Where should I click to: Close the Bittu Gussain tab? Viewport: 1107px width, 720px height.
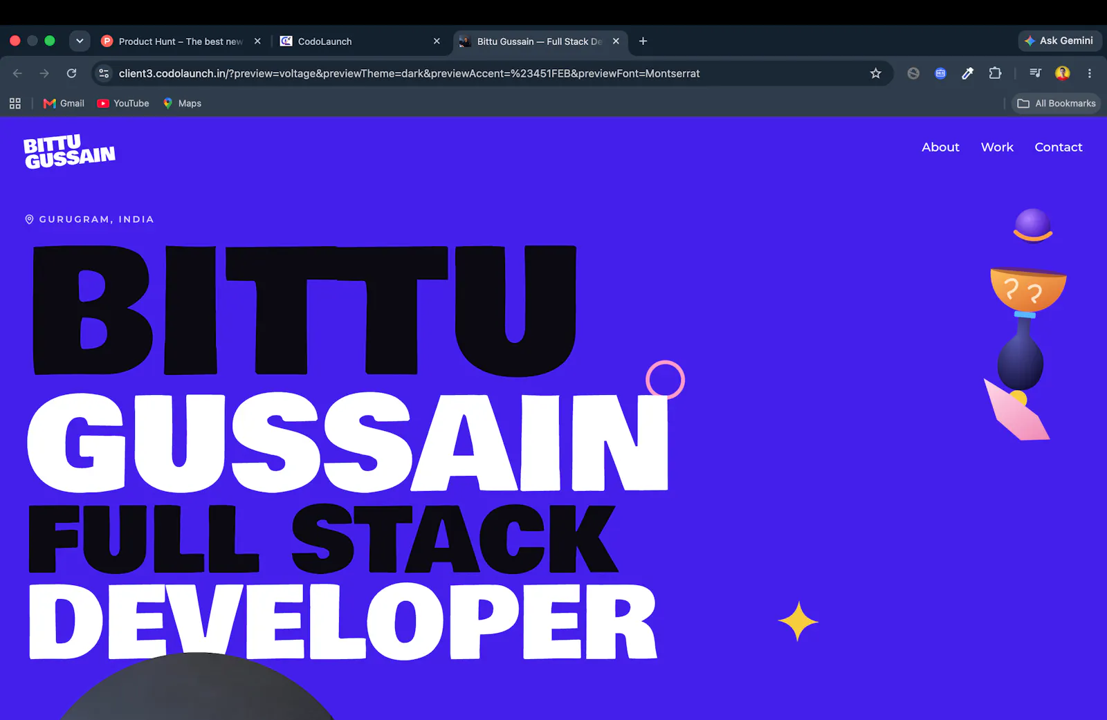pos(616,41)
